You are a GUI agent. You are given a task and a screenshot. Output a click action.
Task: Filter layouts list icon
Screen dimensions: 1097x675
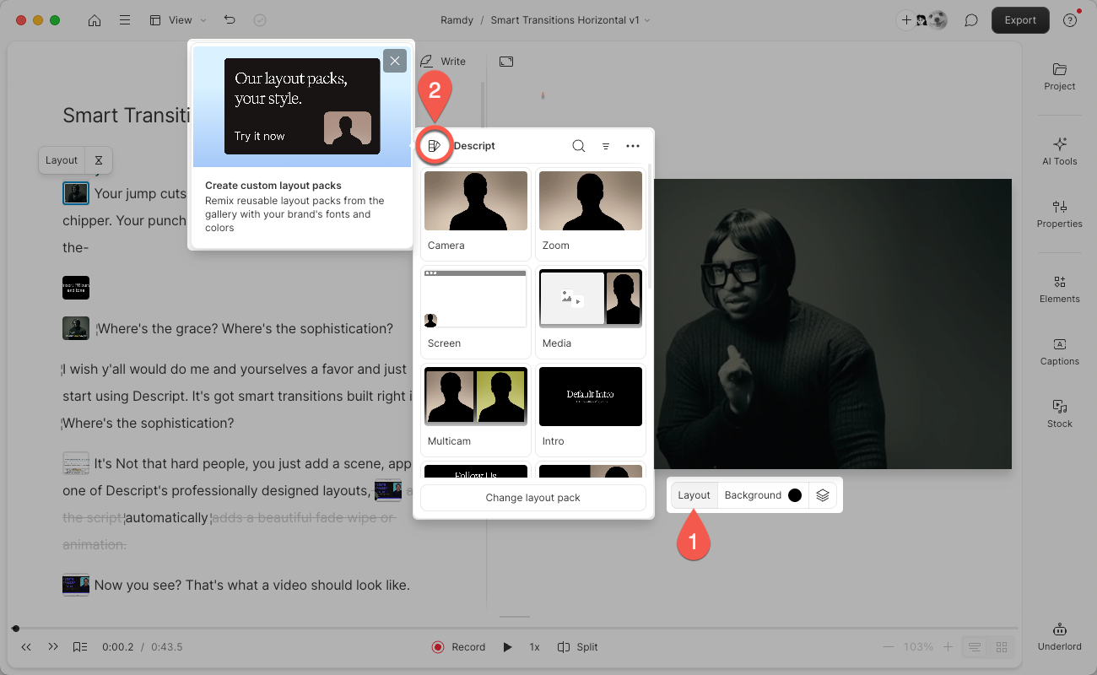click(606, 146)
